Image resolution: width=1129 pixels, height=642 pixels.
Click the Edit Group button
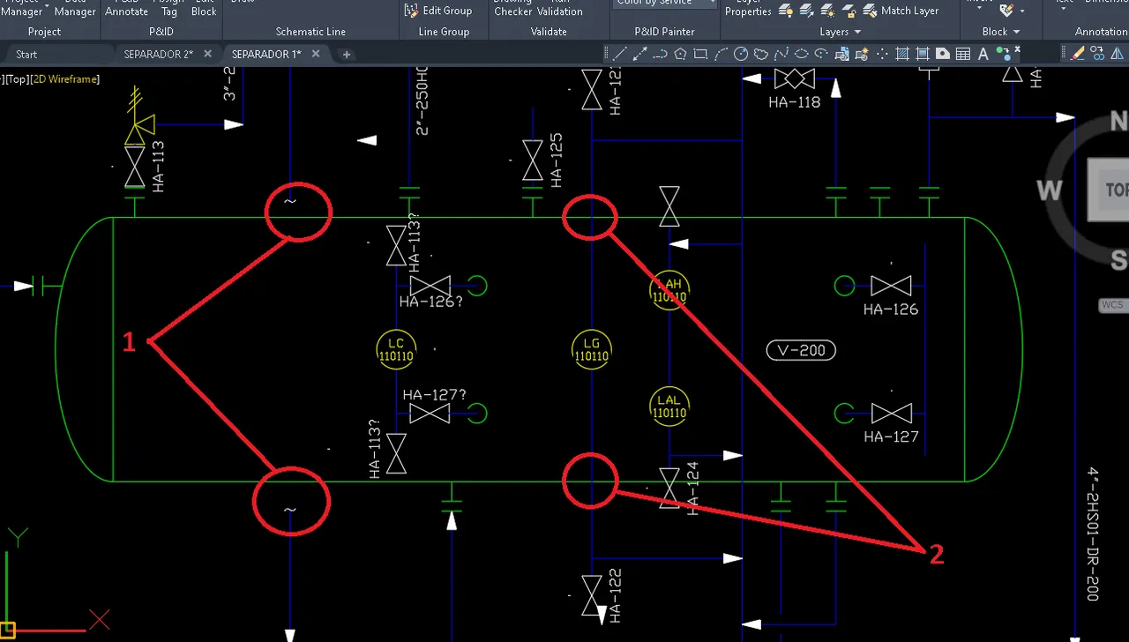(438, 11)
